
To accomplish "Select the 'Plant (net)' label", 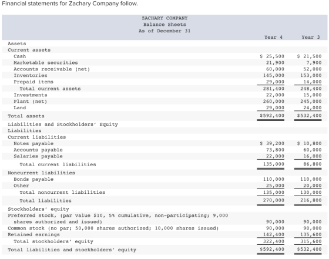I will click(x=31, y=101).
